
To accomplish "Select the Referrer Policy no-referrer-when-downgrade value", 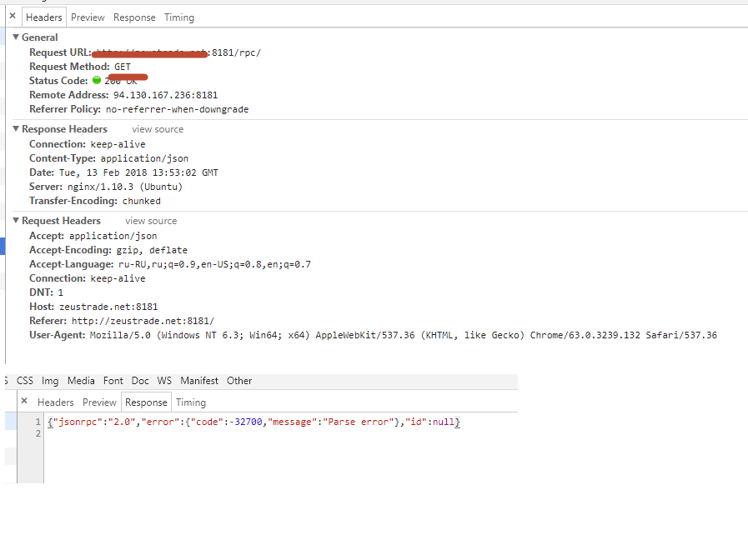I will coord(177,110).
